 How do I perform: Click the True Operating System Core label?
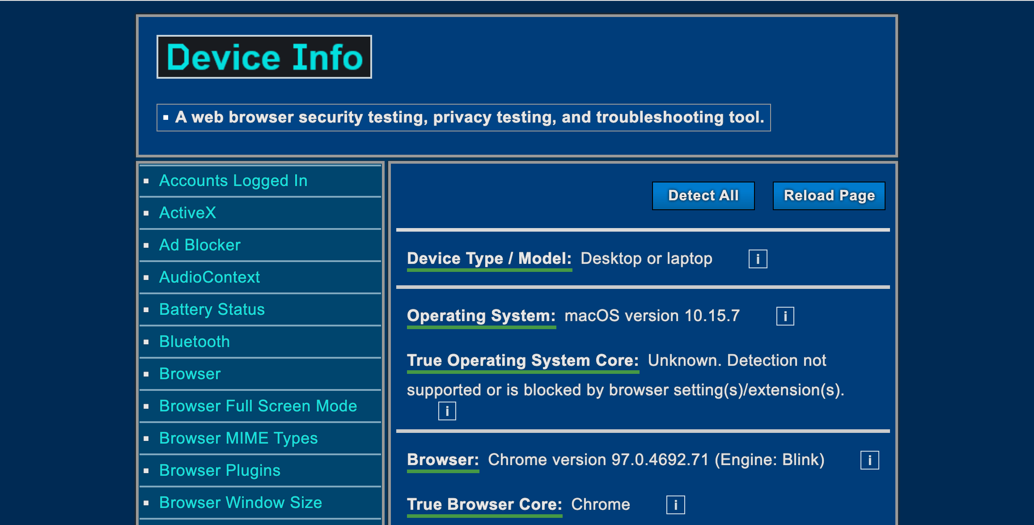click(x=522, y=360)
